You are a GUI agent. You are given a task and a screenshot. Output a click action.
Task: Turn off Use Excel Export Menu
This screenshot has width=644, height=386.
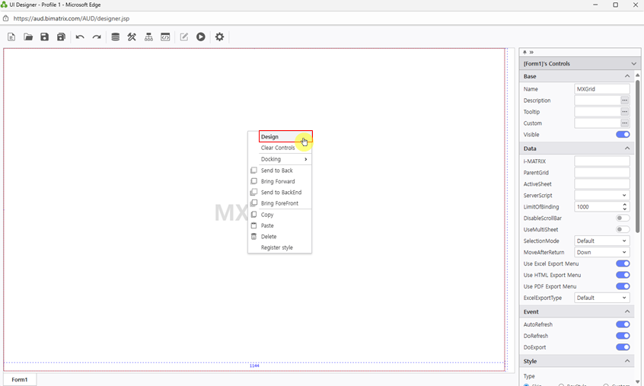click(x=622, y=263)
